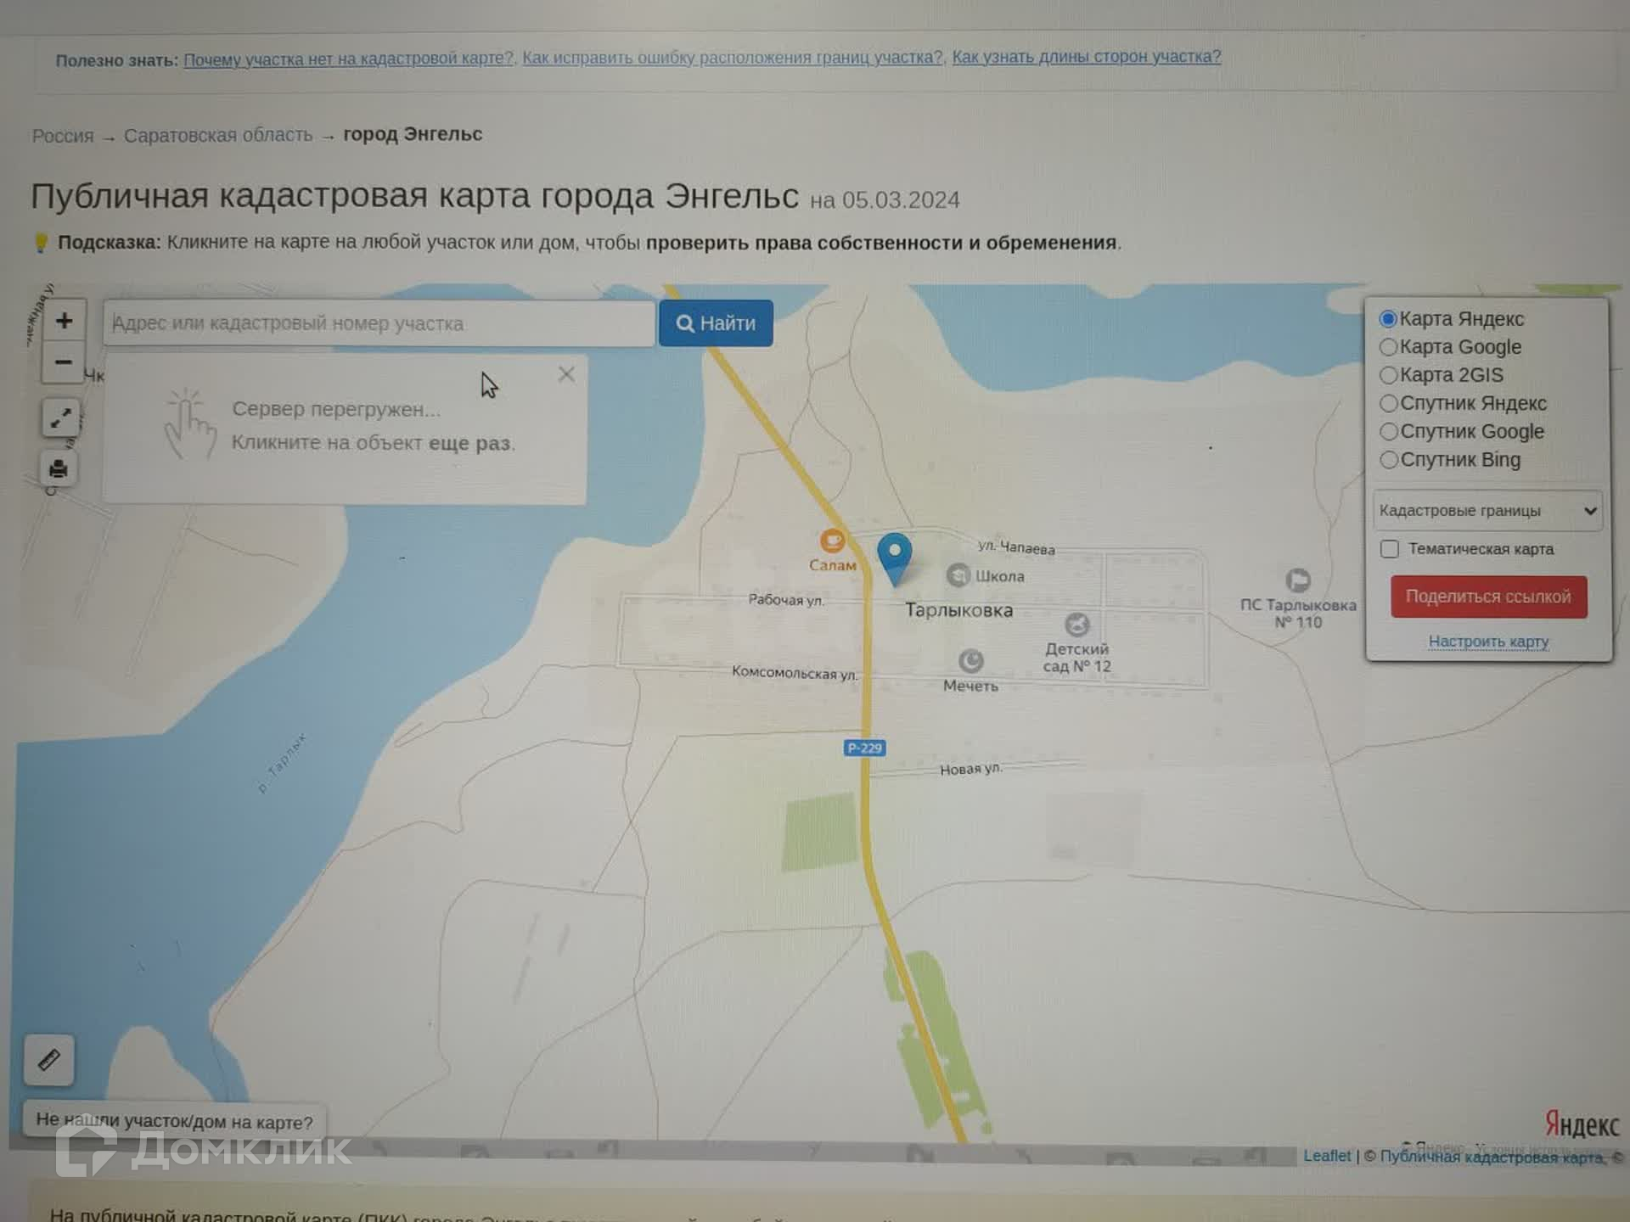Click the Школа map icon
Image resolution: width=1630 pixels, height=1222 pixels.
pyautogui.click(x=958, y=575)
